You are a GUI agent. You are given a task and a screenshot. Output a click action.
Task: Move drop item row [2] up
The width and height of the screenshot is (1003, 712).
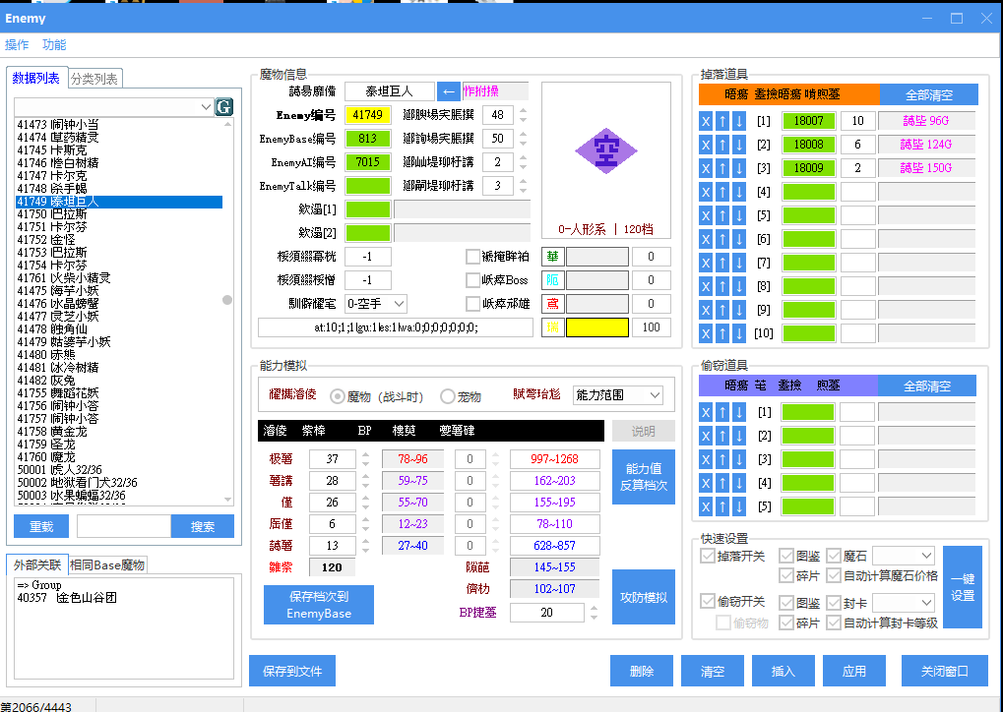tap(722, 145)
